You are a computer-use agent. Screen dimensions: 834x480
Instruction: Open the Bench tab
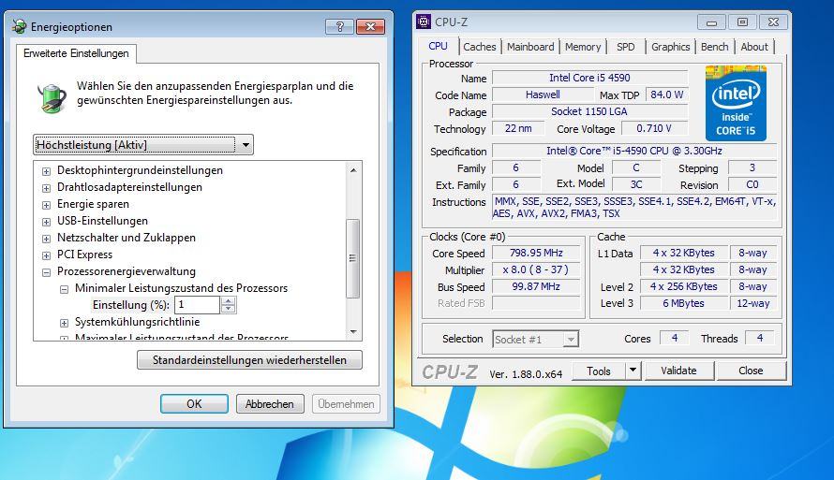pyautogui.click(x=714, y=47)
